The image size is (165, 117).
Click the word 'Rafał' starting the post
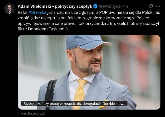click(x=23, y=12)
